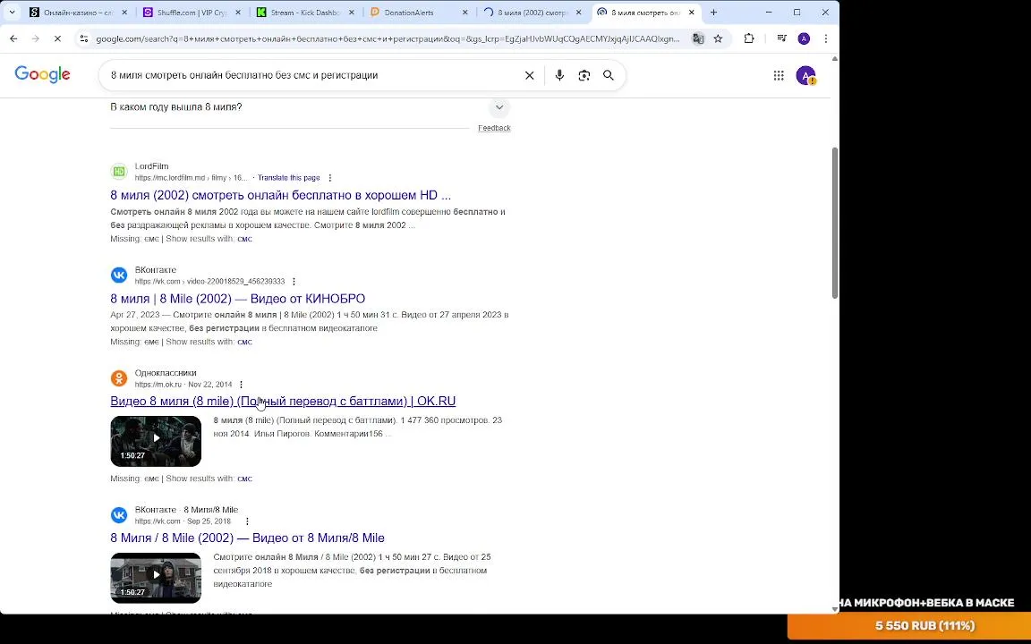Screen dimensions: 1031x644
Task: Open new browser tab
Action: tap(713, 13)
